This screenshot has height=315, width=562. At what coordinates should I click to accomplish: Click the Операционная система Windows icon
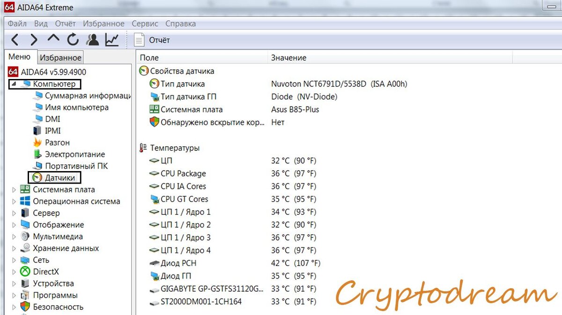click(25, 201)
